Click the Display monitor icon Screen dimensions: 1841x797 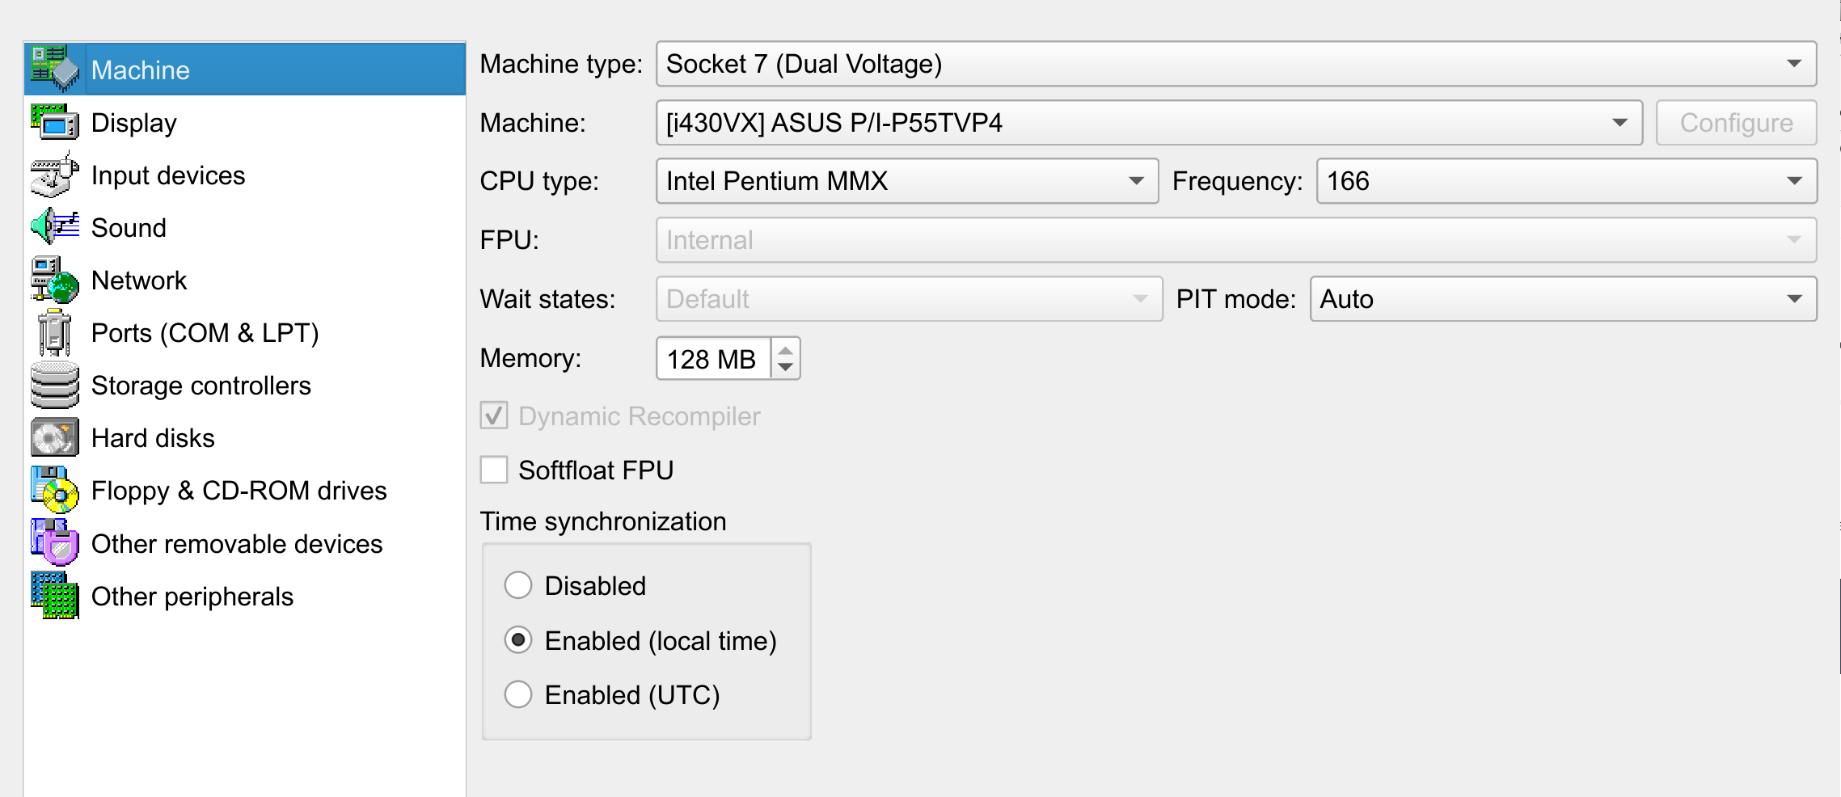55,122
